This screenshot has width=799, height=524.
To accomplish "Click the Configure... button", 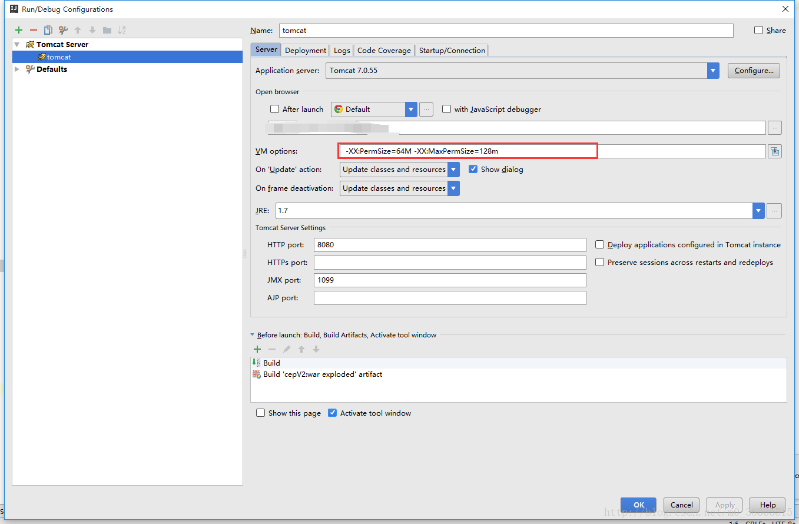I will [754, 71].
